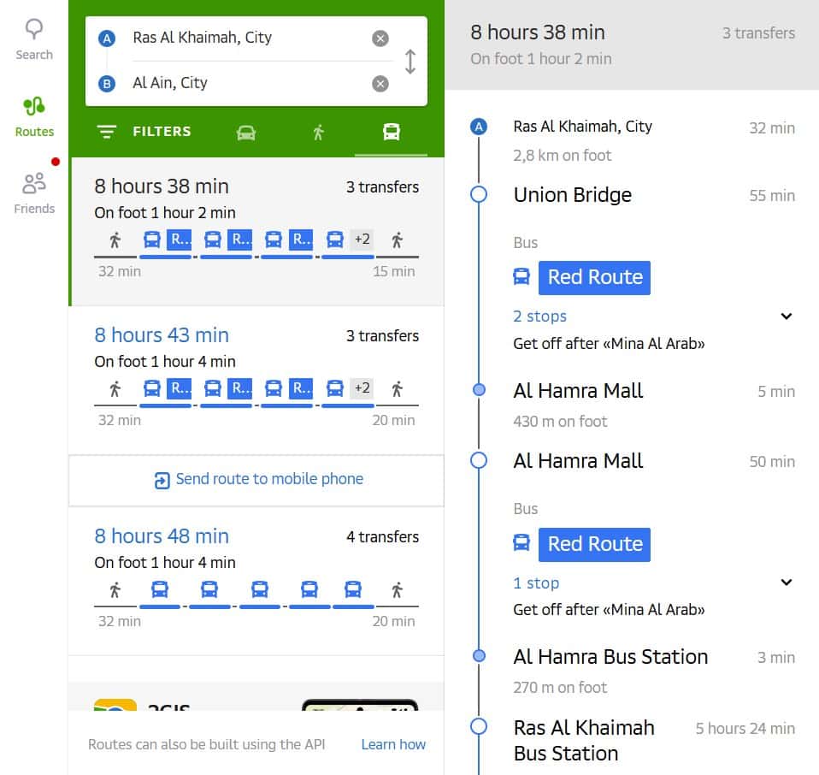Image resolution: width=819 pixels, height=775 pixels.
Task: Switch to walking route mode
Action: point(319,133)
